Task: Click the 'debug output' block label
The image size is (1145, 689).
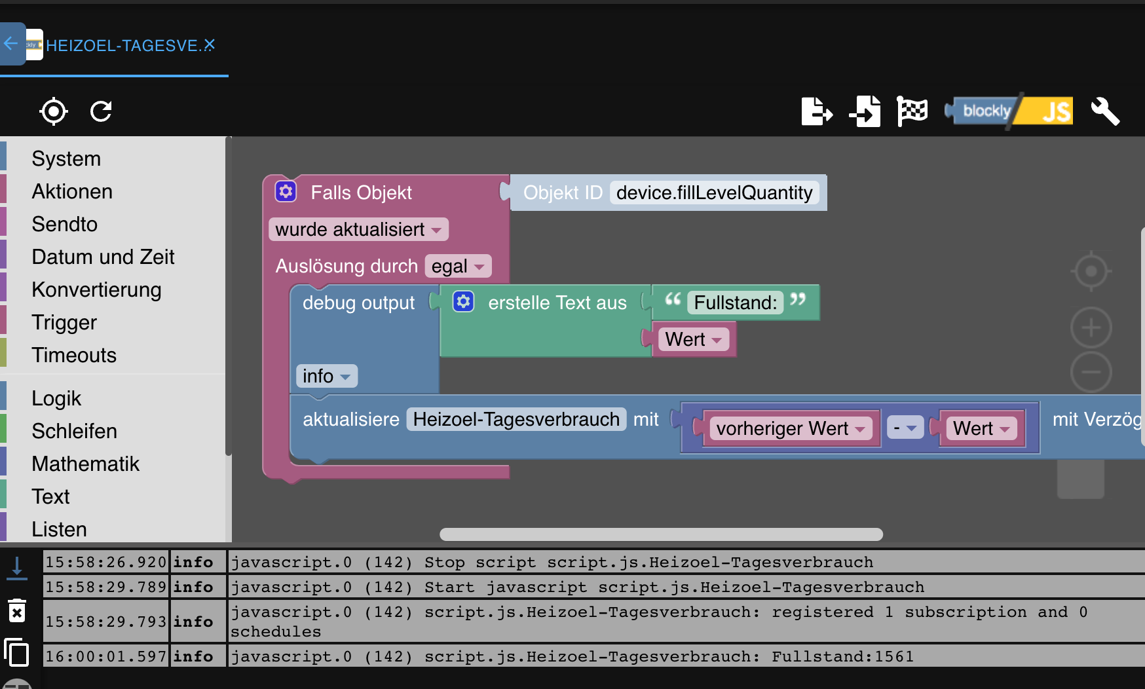Action: pos(358,303)
